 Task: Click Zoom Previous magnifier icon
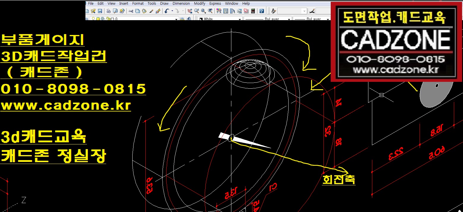[x=210, y=11]
